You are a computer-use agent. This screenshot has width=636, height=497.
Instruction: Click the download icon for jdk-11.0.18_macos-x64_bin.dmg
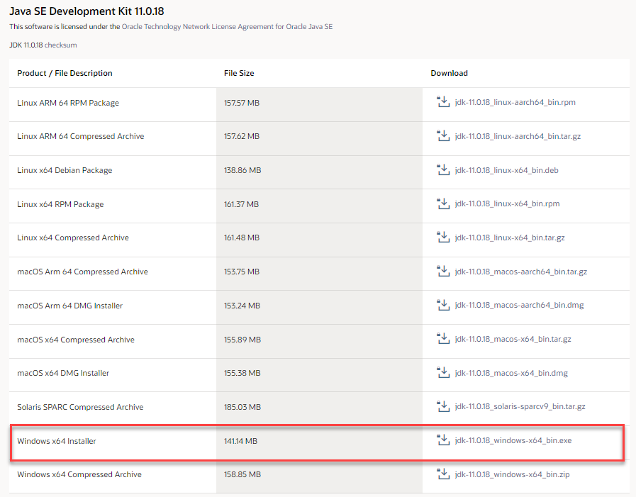point(443,373)
